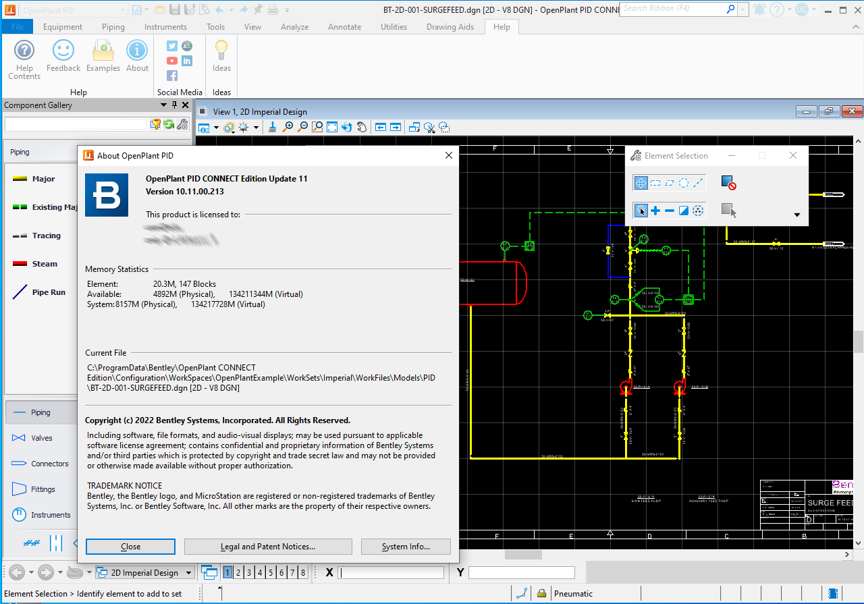Viewport: 864px width, 604px height.
Task: Open the YouTube social media icon
Action: 172,61
